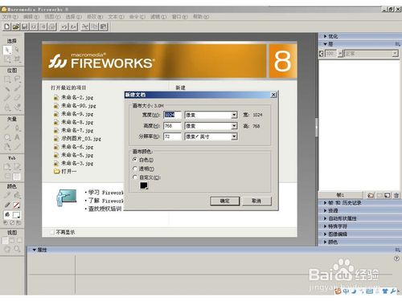Select the Line tool in vector section

pos(7,128)
